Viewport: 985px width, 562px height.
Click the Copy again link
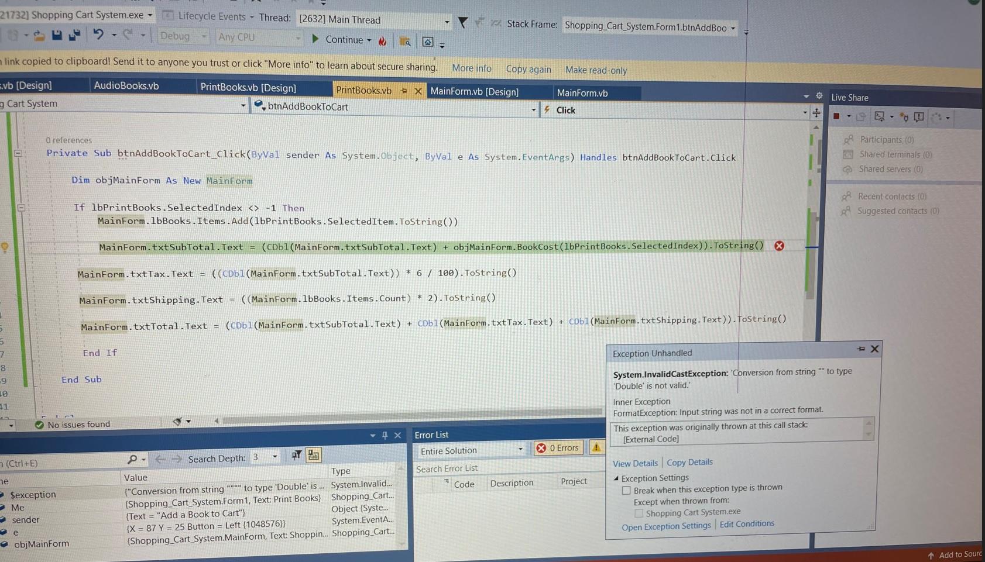[528, 69]
